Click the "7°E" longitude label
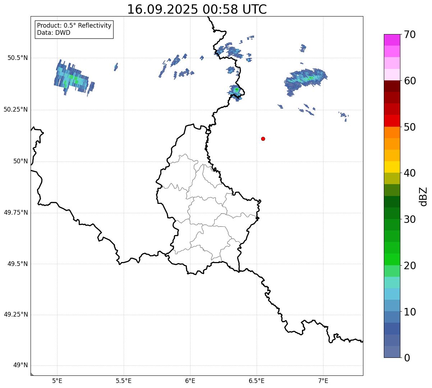Screen dimensions: 432x388 323,380
